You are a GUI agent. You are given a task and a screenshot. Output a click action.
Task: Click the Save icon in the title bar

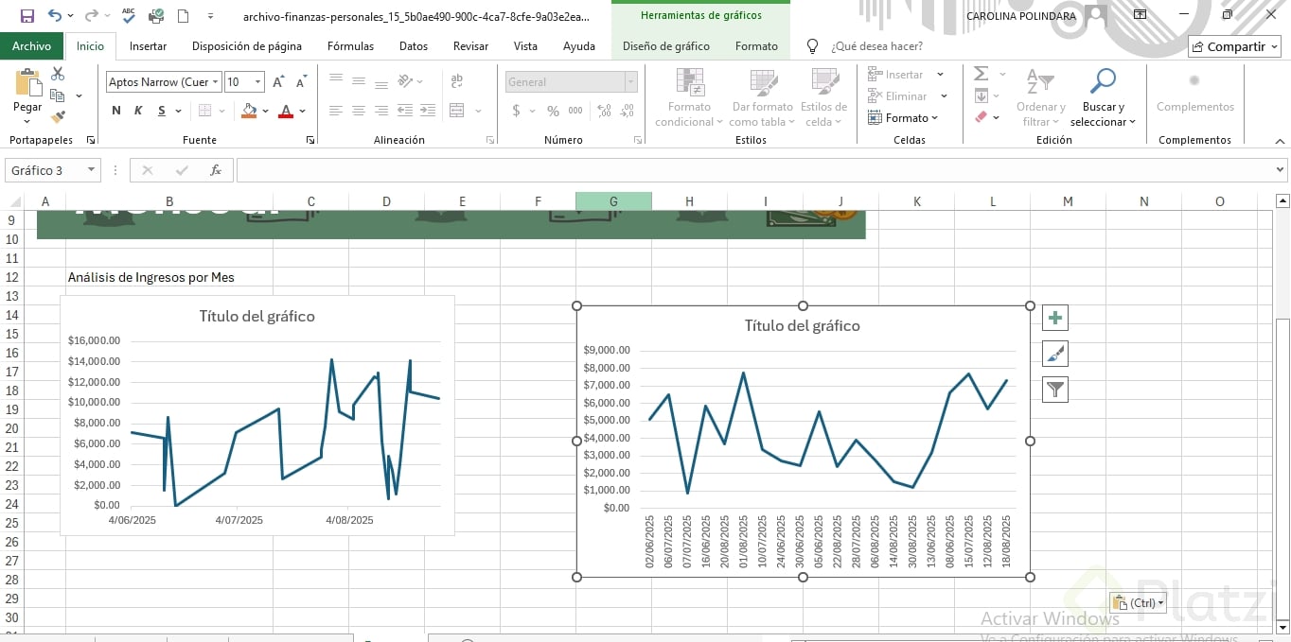27,16
